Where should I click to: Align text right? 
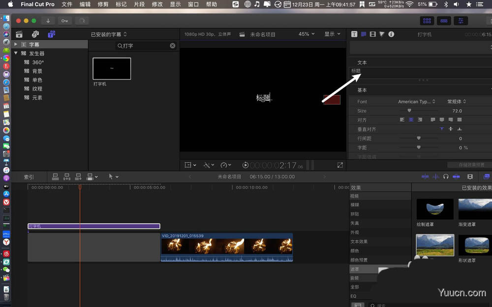coord(420,120)
